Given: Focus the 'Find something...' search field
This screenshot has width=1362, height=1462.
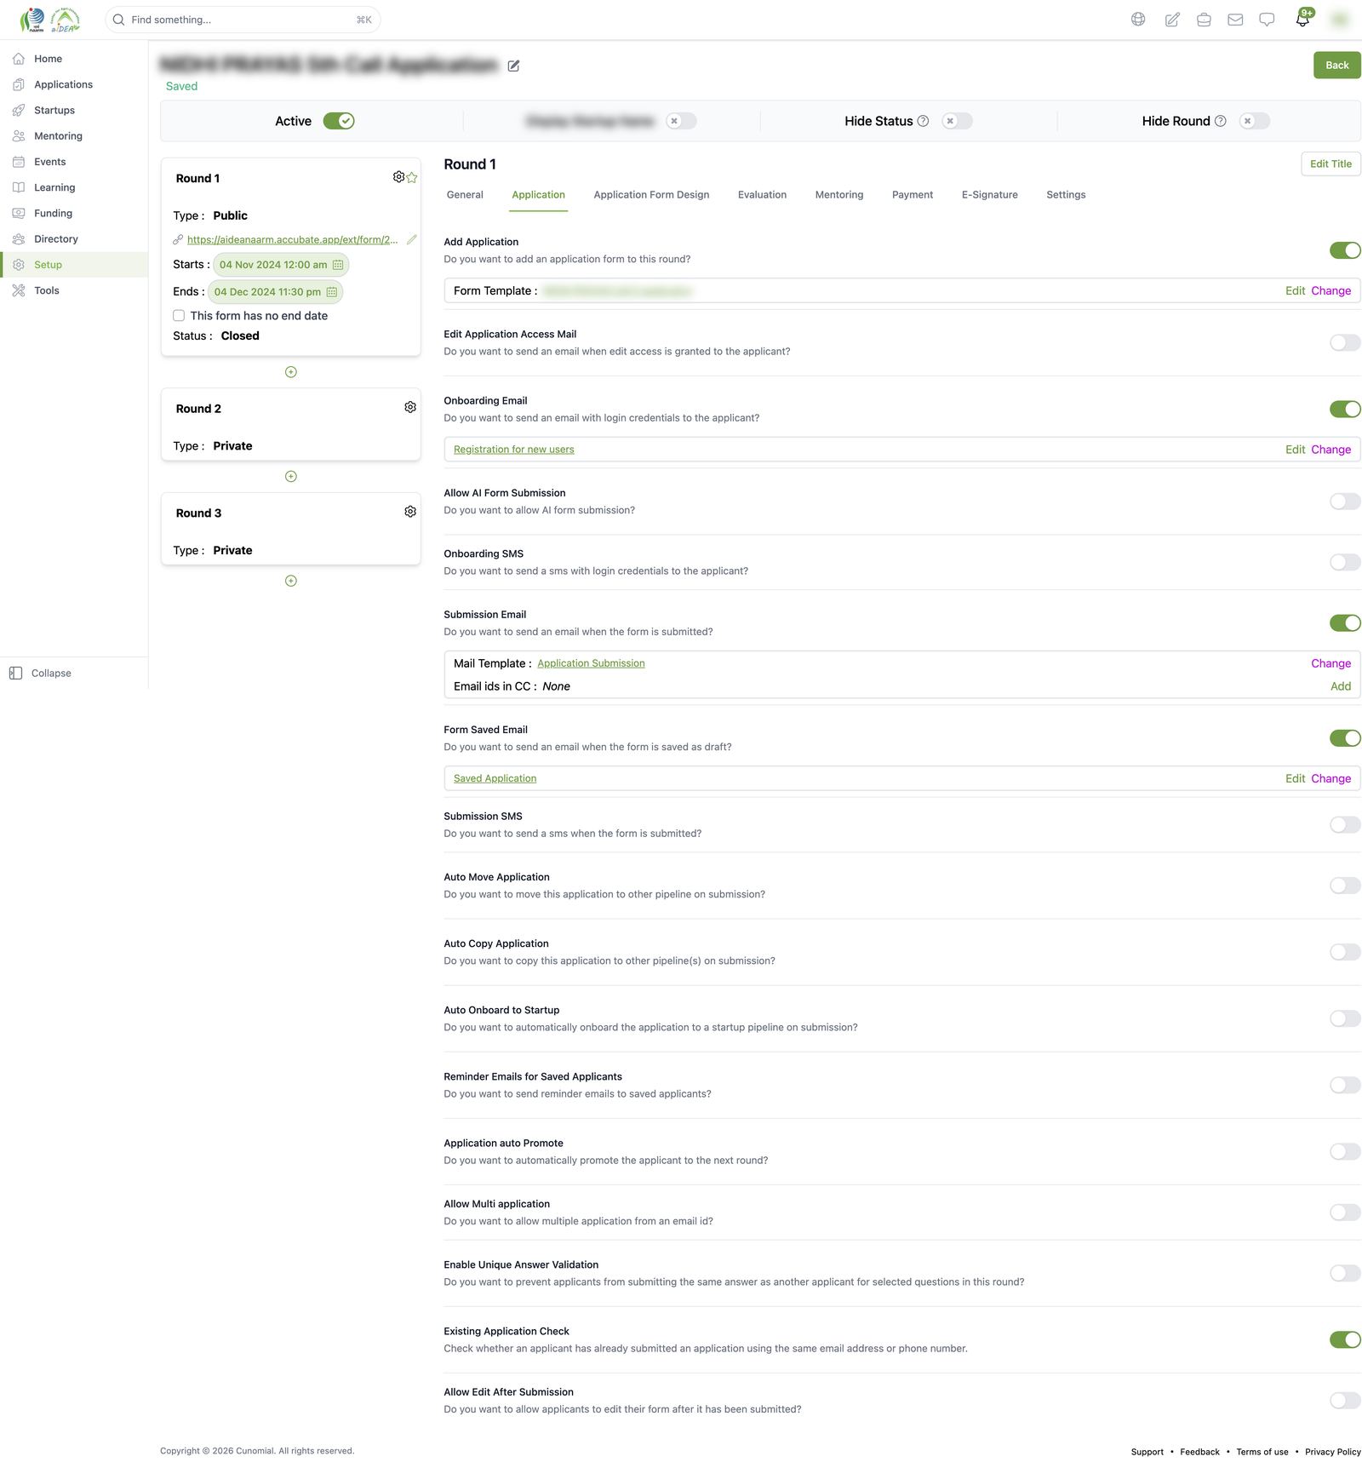Looking at the screenshot, I should point(243,20).
